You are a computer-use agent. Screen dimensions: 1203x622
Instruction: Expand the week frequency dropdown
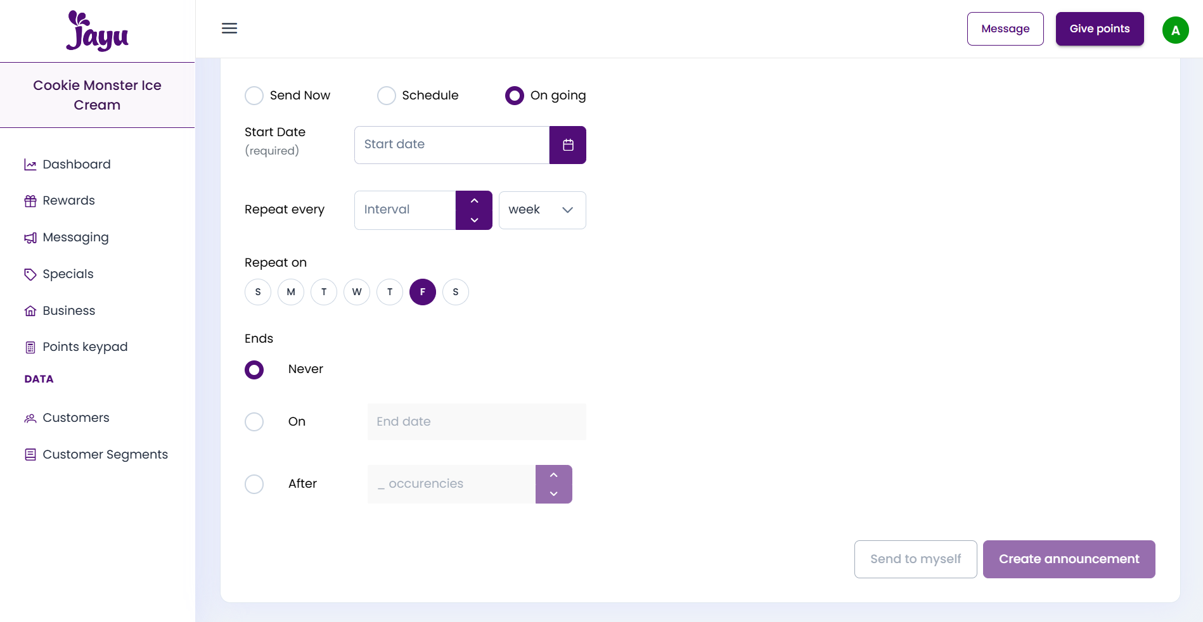(542, 210)
